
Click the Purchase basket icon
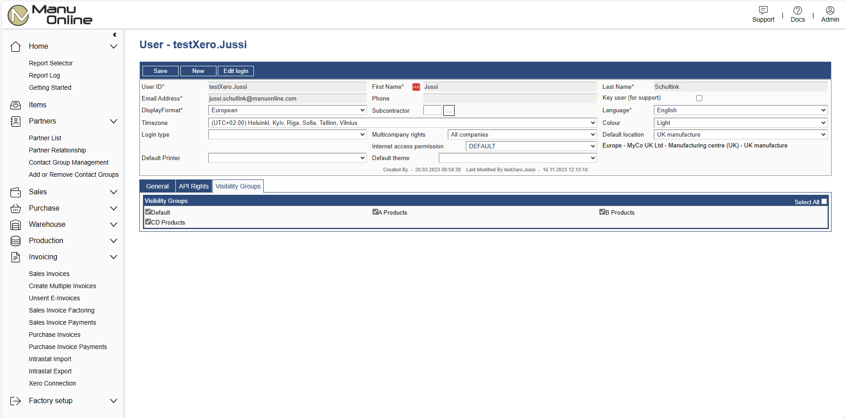coord(16,208)
